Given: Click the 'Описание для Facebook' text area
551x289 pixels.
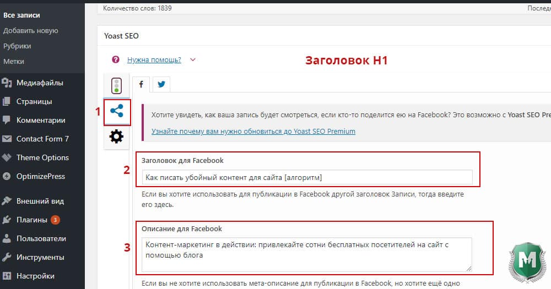Looking at the screenshot, I should point(307,254).
